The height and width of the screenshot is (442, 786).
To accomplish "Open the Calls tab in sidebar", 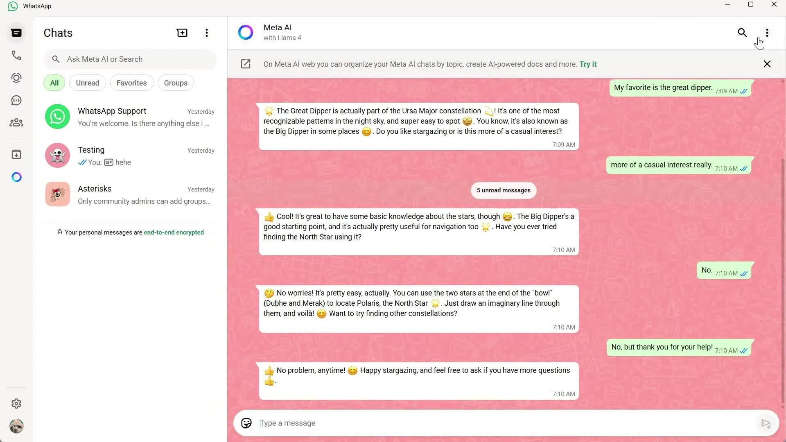I will [x=16, y=55].
